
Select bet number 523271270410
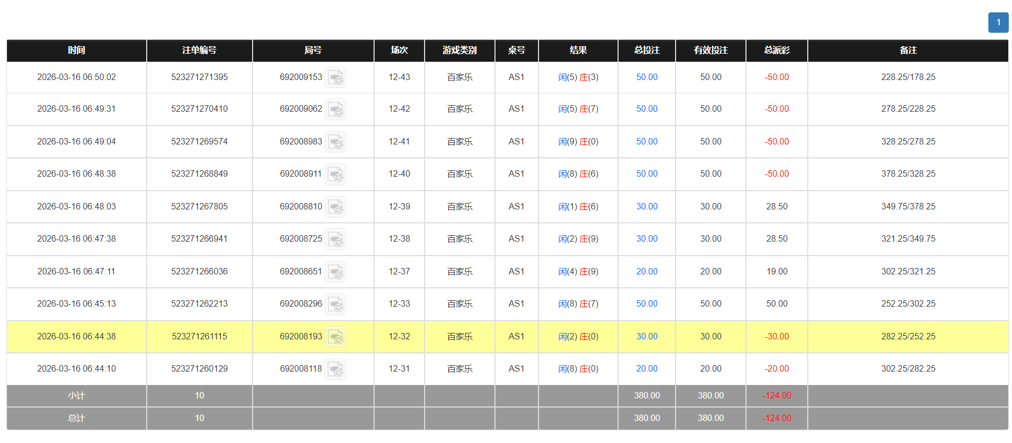[199, 109]
